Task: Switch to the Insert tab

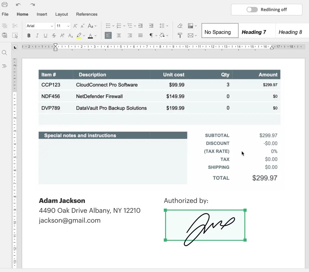Action: coord(42,14)
